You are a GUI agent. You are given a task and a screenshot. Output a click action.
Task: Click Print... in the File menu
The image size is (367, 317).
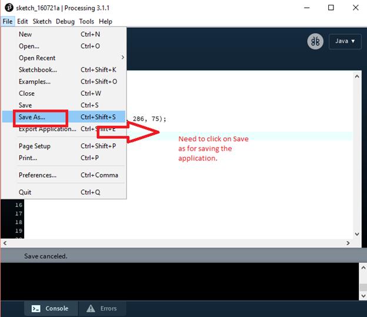(x=64, y=158)
